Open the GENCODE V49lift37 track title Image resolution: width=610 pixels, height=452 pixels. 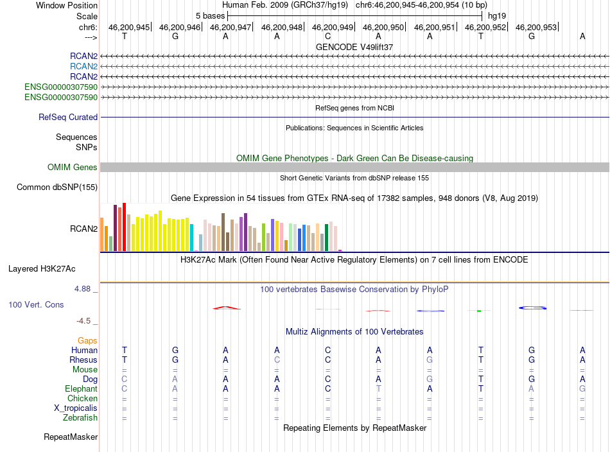click(x=354, y=47)
